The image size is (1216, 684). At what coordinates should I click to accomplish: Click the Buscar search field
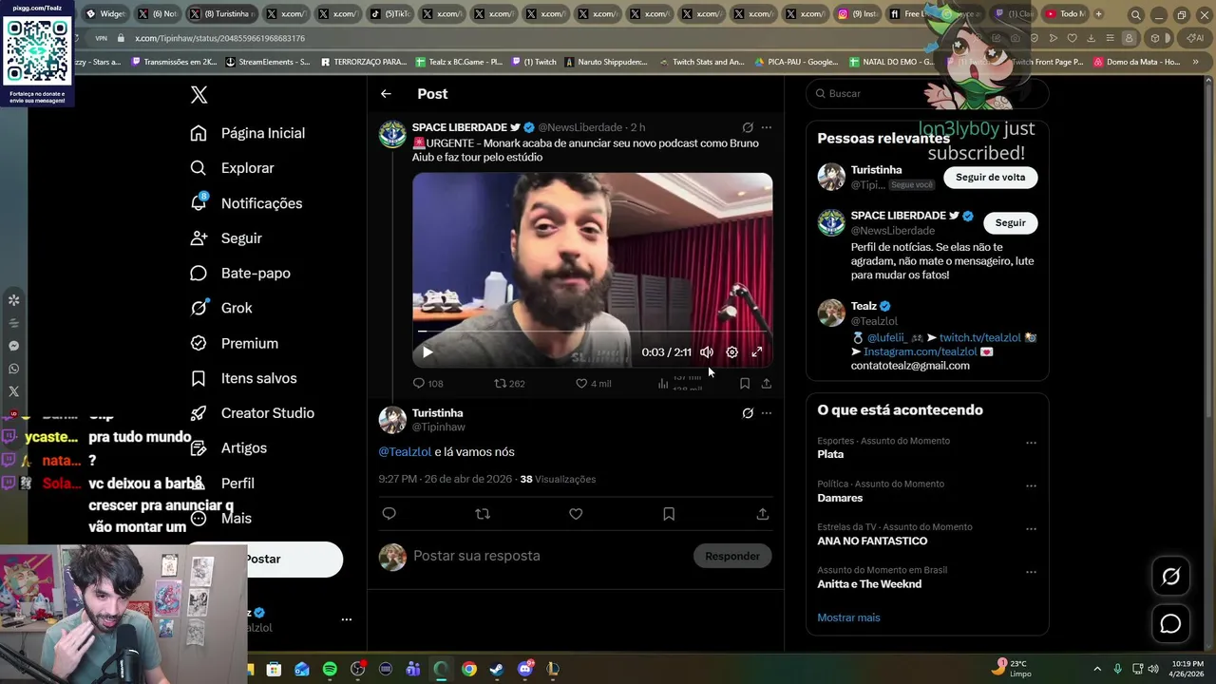pyautogui.click(x=927, y=94)
